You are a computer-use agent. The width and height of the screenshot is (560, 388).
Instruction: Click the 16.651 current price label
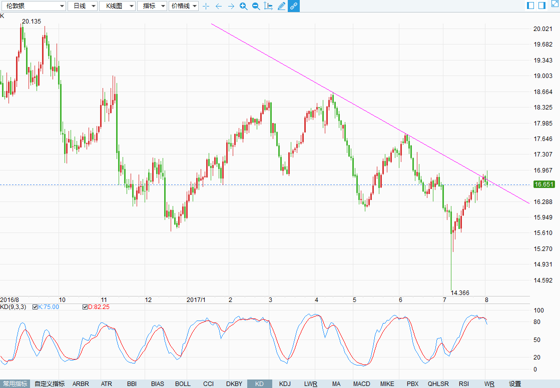point(544,184)
